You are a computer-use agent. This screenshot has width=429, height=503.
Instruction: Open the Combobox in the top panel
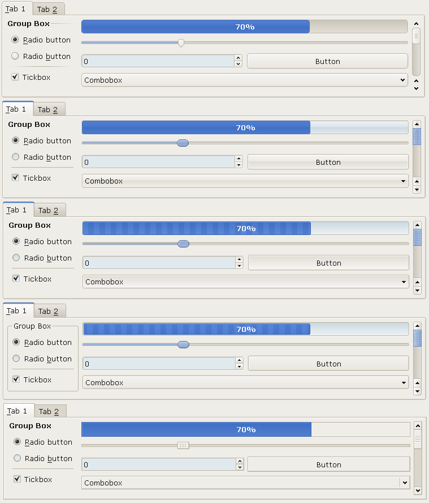point(245,80)
